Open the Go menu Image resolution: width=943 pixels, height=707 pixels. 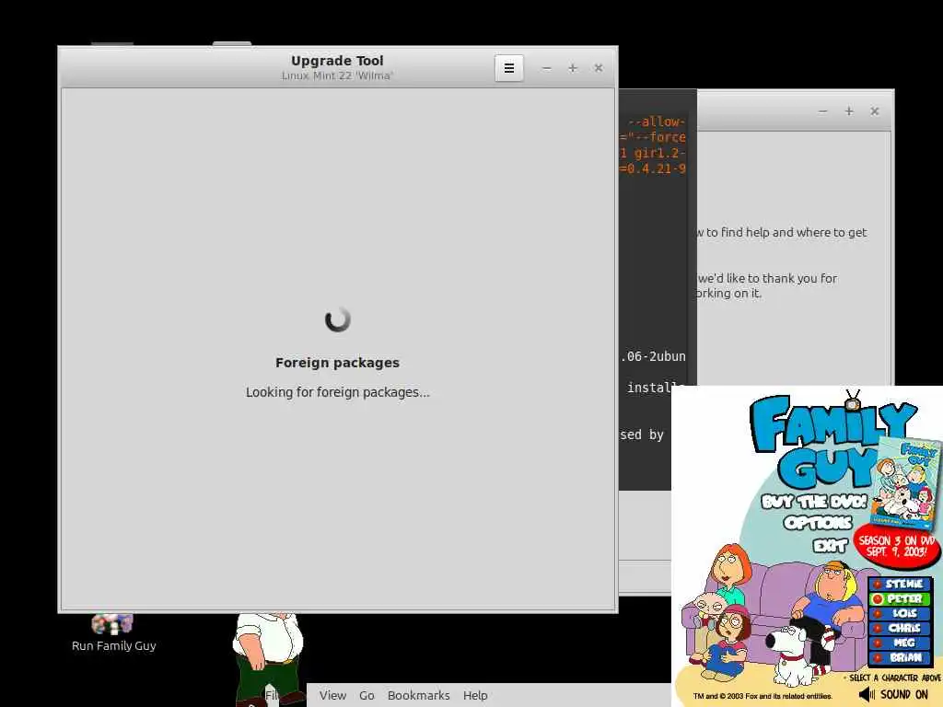tap(367, 695)
